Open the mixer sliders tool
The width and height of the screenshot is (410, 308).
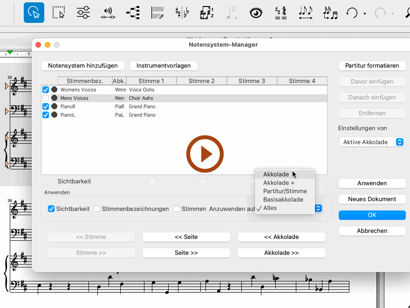click(x=83, y=13)
